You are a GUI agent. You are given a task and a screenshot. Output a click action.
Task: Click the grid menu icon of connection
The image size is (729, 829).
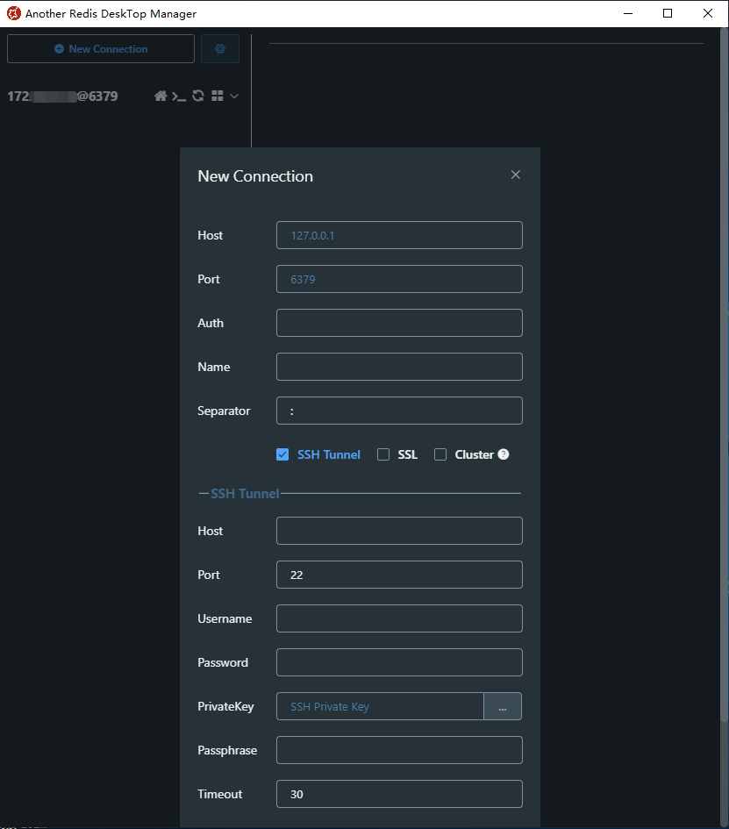pos(218,96)
